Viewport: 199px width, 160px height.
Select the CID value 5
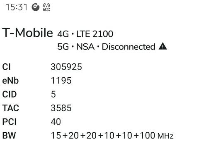coord(53,94)
